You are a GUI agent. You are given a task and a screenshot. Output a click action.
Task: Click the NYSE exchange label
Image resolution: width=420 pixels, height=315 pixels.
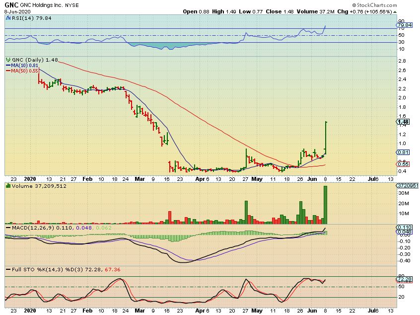(72, 5)
